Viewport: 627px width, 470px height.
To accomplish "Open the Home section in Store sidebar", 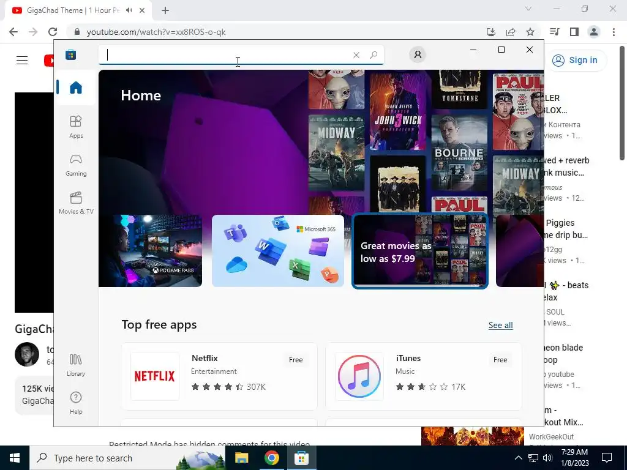I will 76,88.
